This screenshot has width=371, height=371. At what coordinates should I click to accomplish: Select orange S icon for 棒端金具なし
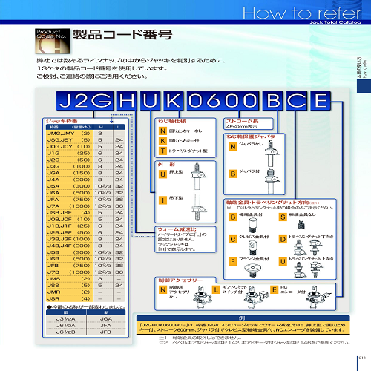pyautogui.click(x=283, y=217)
